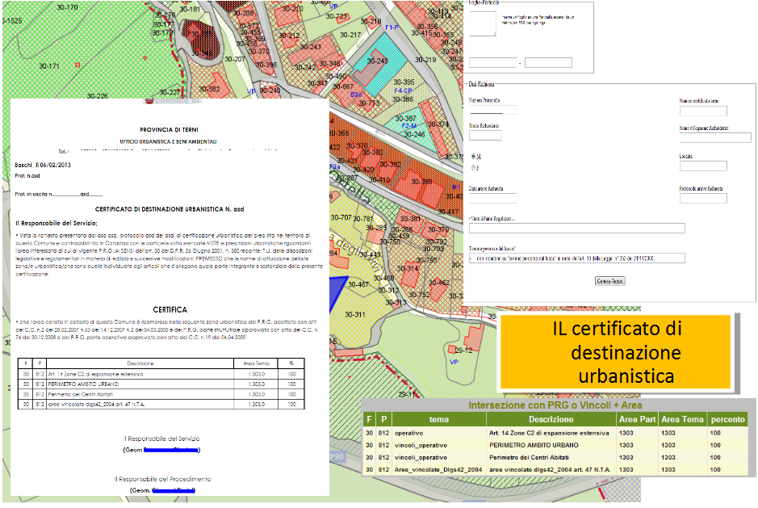Image resolution: width=758 pixels, height=508 pixels.
Task: Click map parcel 30-369
Action: pyautogui.click(x=421, y=182)
